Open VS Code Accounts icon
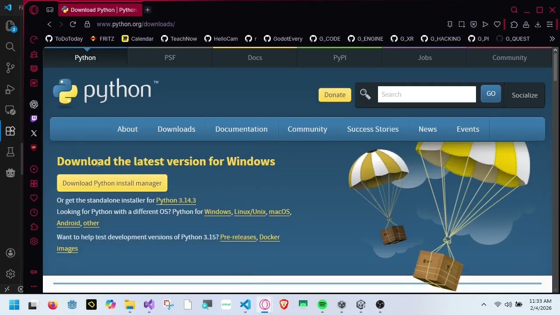 10,253
